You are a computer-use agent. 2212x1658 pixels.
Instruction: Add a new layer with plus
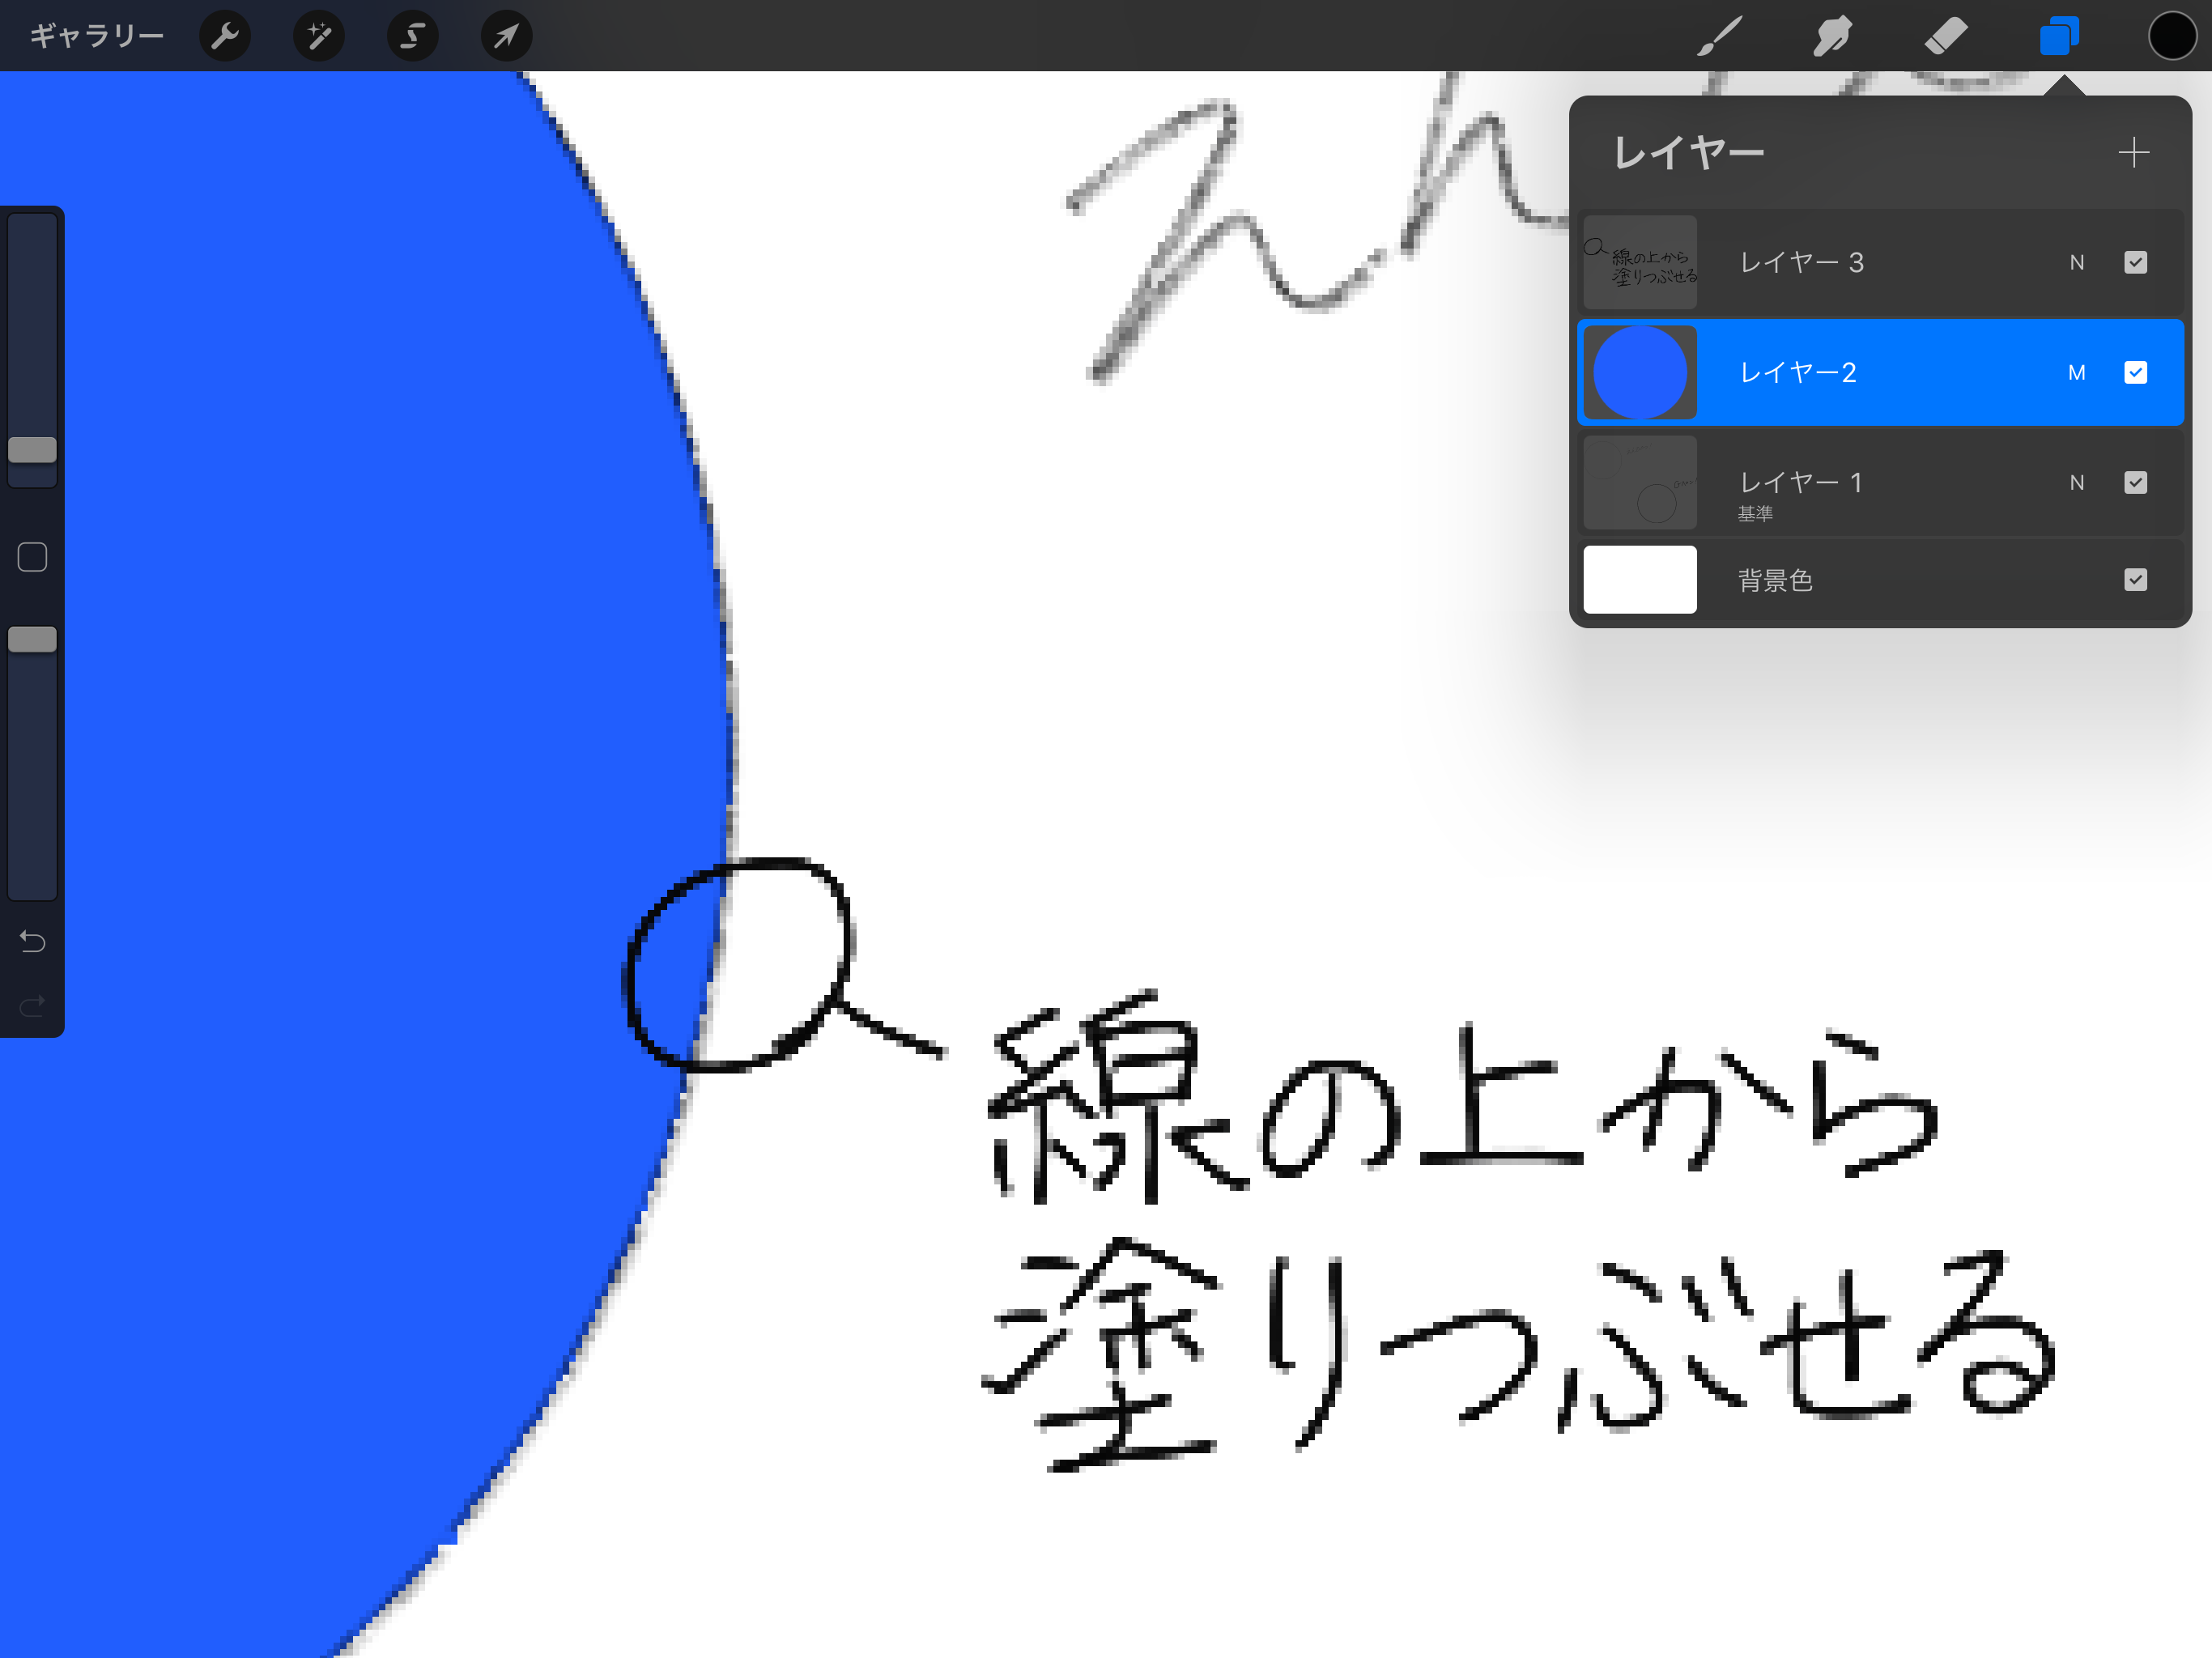[2133, 152]
